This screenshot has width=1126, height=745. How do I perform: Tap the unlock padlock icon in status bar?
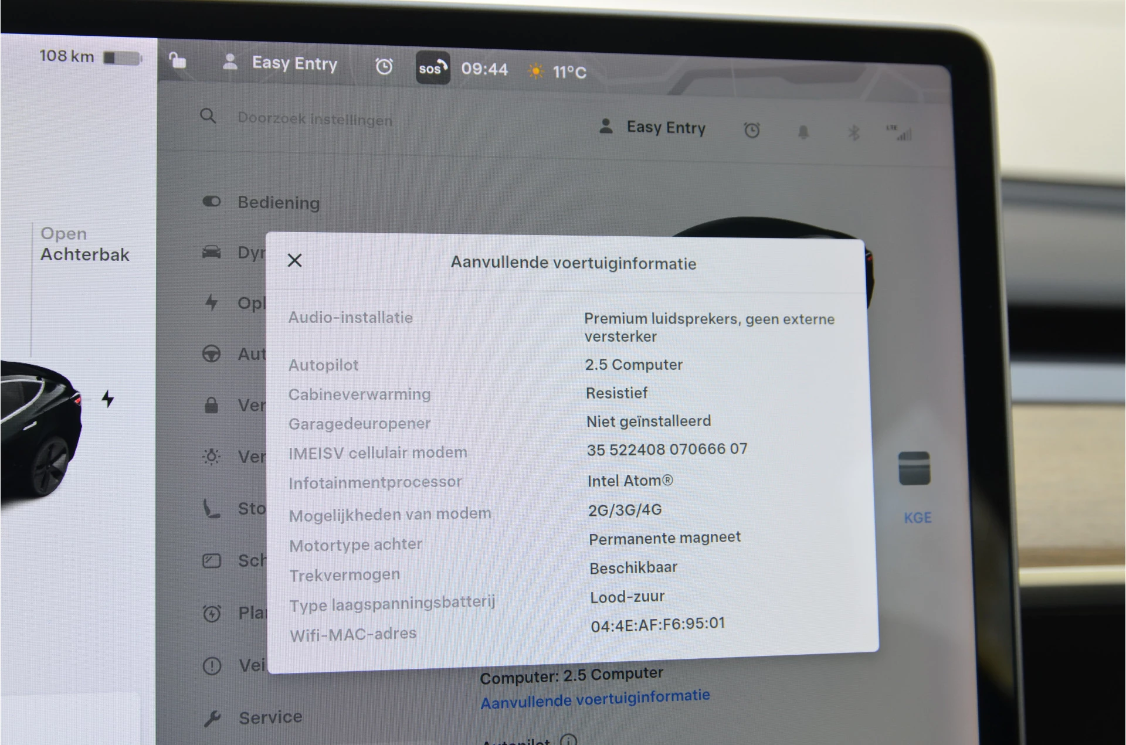tap(178, 60)
